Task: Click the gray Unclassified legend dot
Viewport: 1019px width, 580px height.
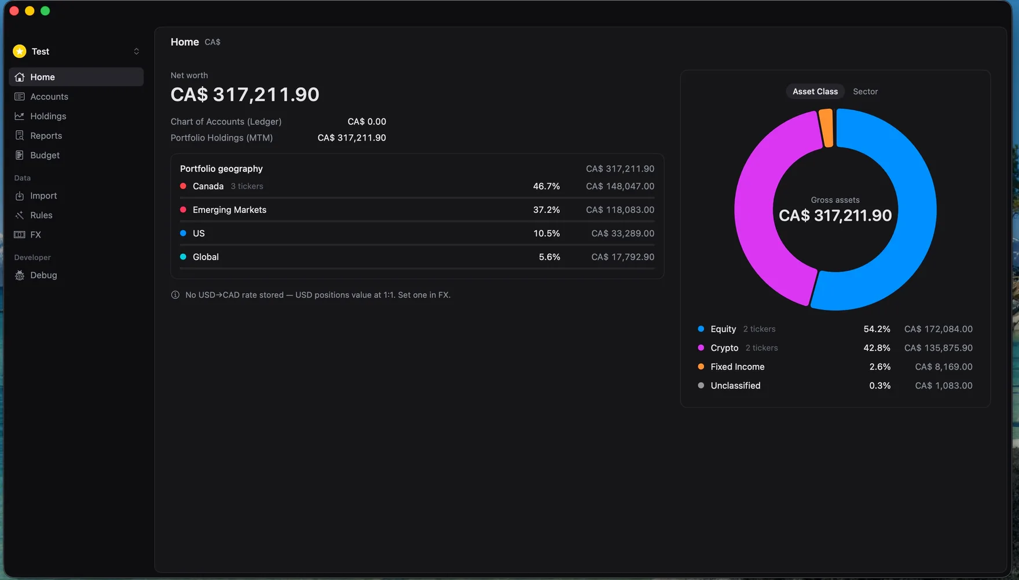Action: click(x=701, y=386)
